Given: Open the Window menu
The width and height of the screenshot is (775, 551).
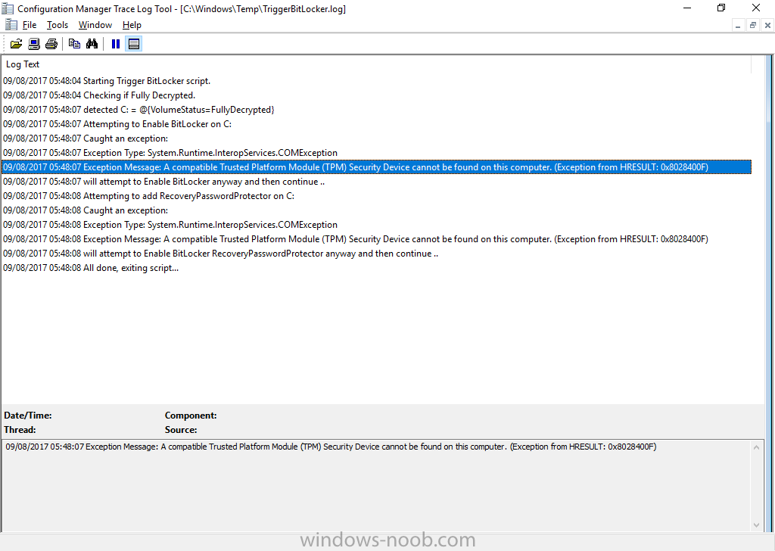Looking at the screenshot, I should tap(95, 25).
